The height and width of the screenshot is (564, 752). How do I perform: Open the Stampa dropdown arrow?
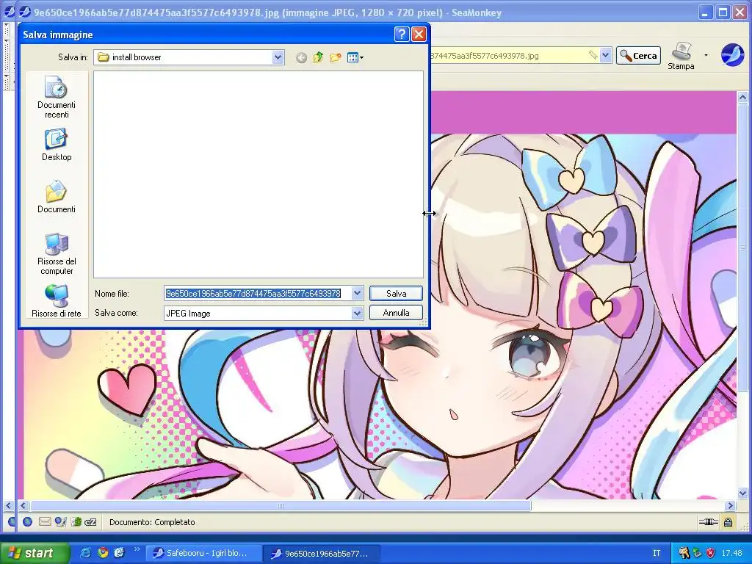(706, 56)
